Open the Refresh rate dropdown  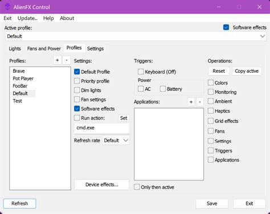[116, 141]
